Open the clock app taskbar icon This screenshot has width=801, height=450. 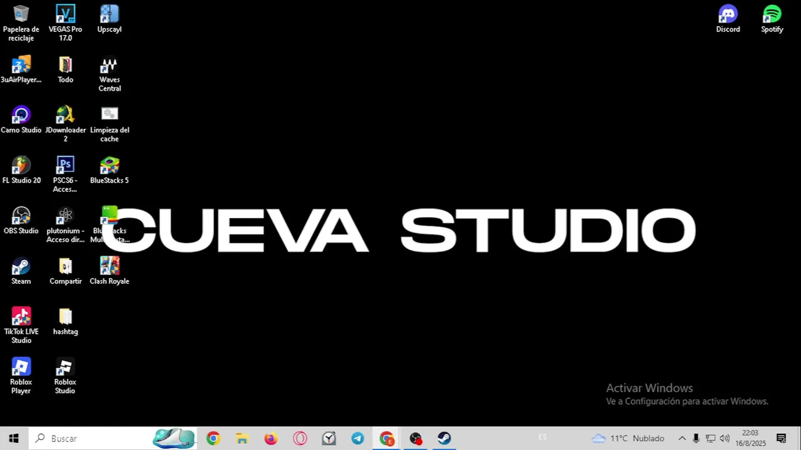tap(329, 438)
